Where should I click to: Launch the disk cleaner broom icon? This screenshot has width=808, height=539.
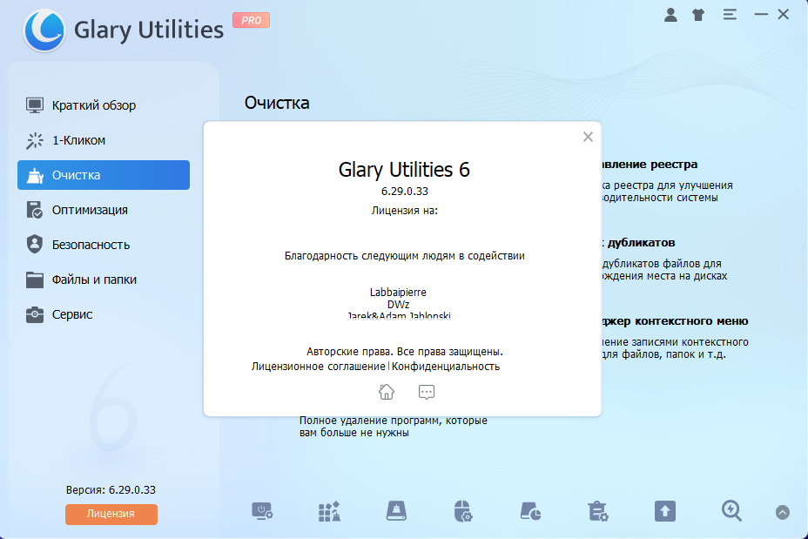[396, 512]
